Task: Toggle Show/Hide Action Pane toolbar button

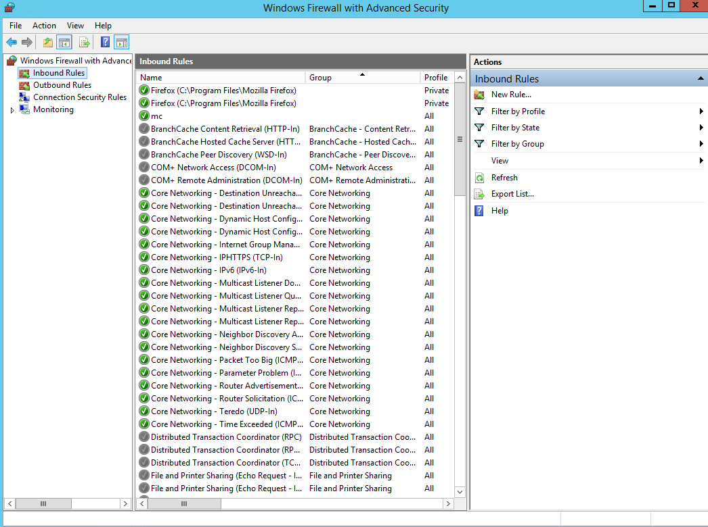Action: [x=122, y=43]
